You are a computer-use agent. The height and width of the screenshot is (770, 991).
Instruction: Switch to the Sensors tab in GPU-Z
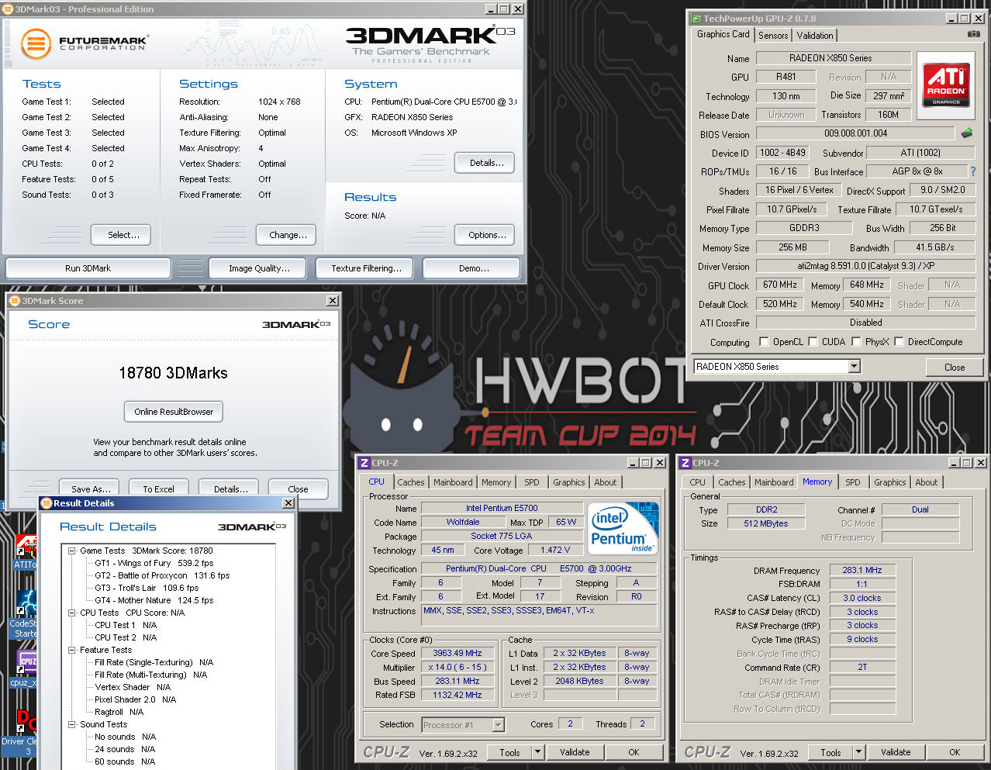(773, 36)
